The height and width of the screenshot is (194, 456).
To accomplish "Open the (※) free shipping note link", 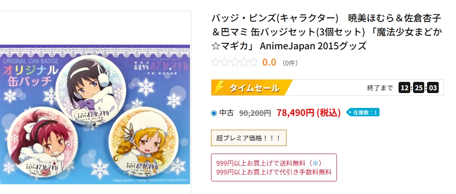I will 316,163.
